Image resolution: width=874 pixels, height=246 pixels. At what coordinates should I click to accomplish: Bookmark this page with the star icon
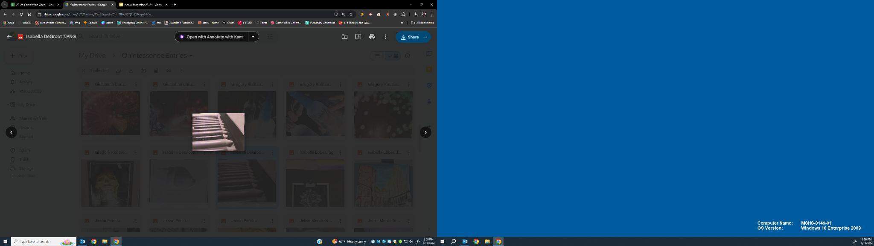(x=351, y=14)
